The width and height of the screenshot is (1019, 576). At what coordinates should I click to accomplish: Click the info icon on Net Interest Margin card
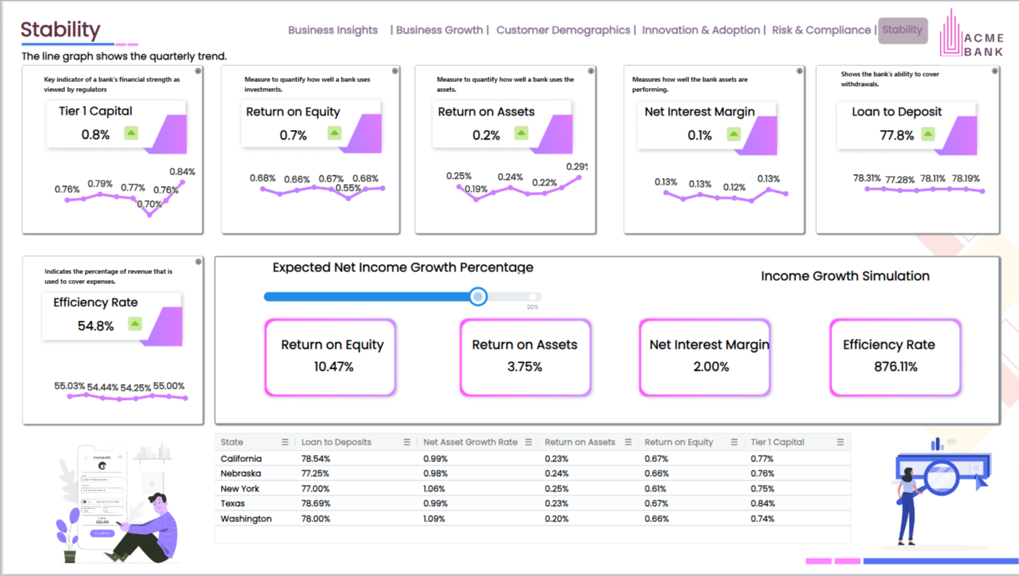pyautogui.click(x=799, y=71)
